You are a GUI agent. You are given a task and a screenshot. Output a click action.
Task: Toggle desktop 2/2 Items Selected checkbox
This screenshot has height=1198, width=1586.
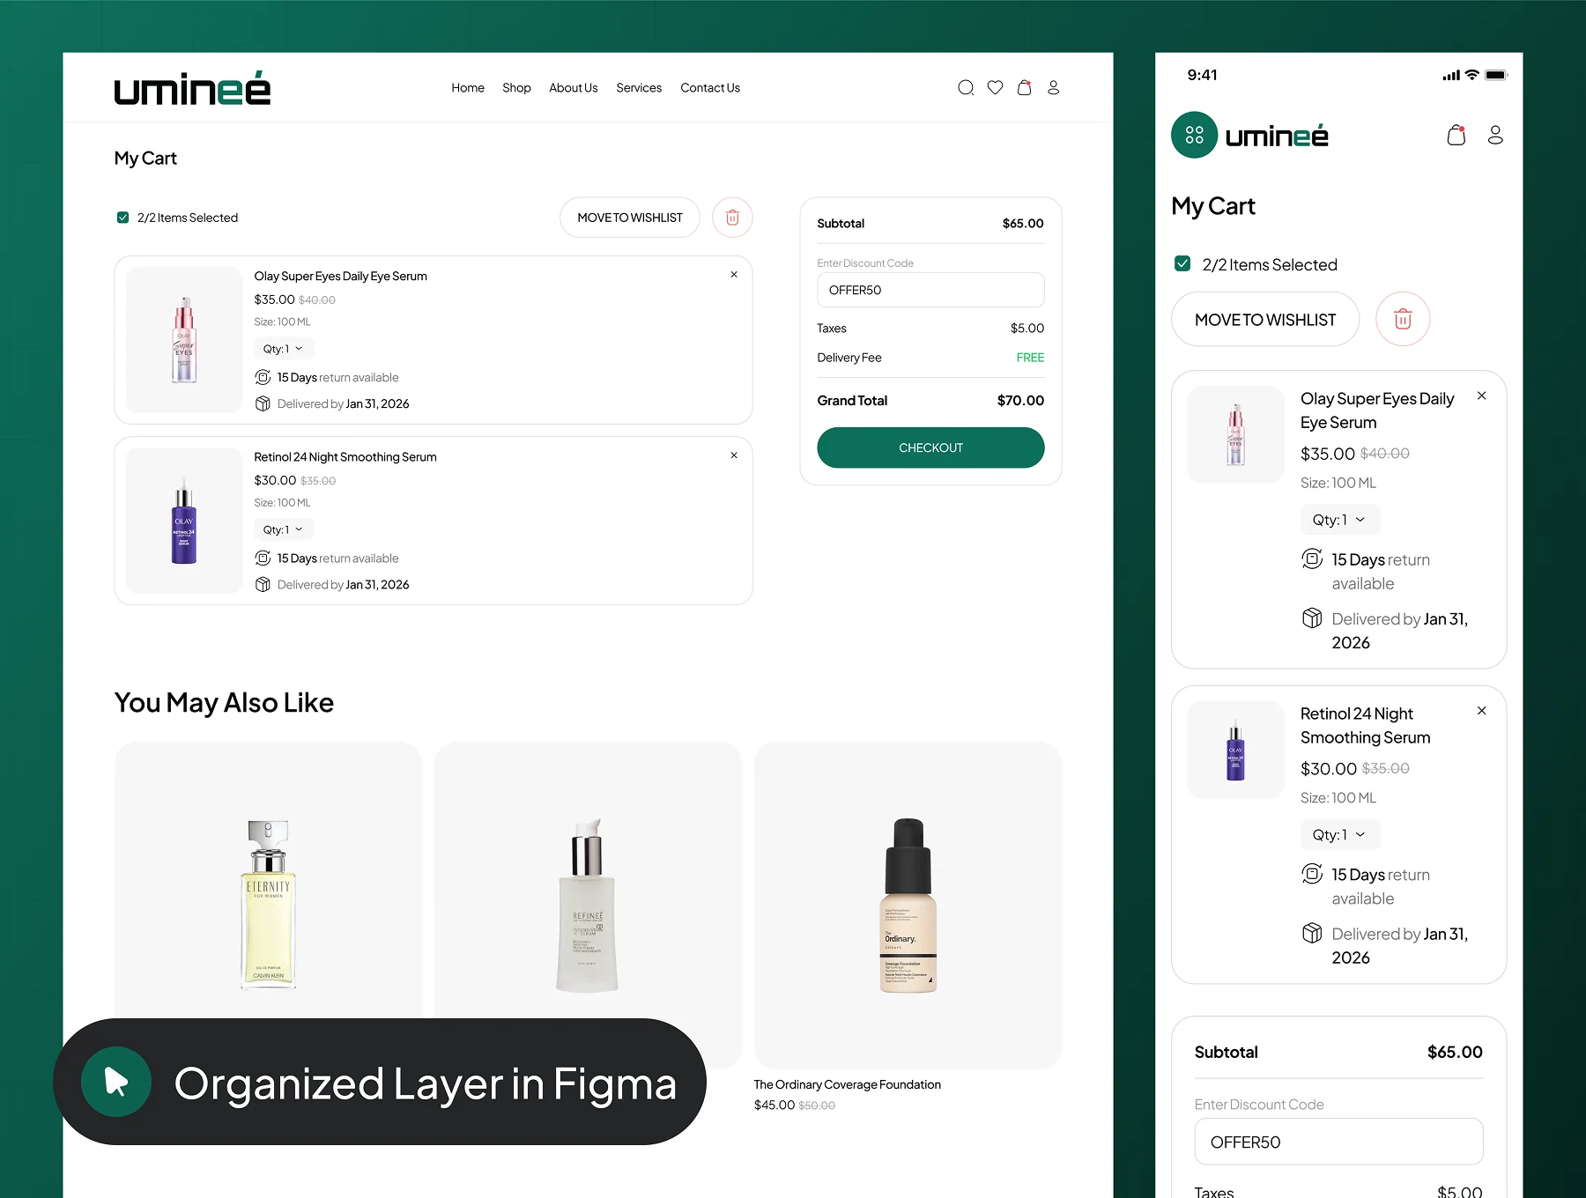[x=122, y=218]
